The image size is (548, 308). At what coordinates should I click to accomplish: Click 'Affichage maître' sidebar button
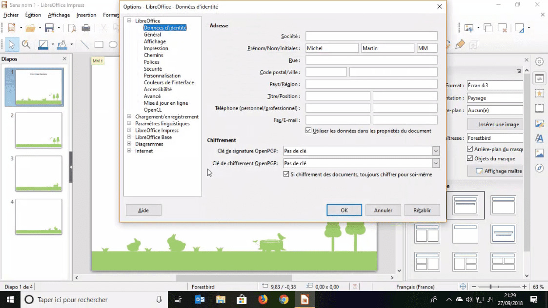point(496,171)
